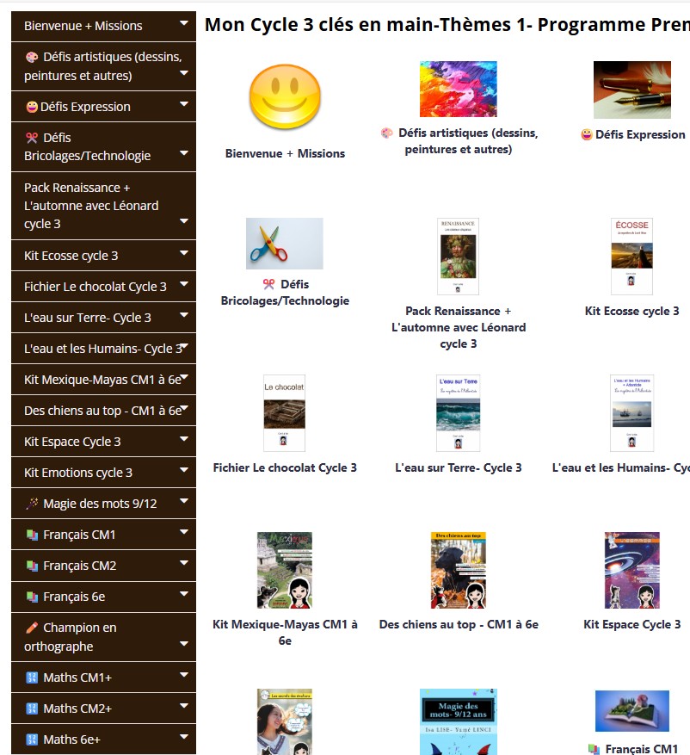Click the Des chiens au top grid link

459,624
